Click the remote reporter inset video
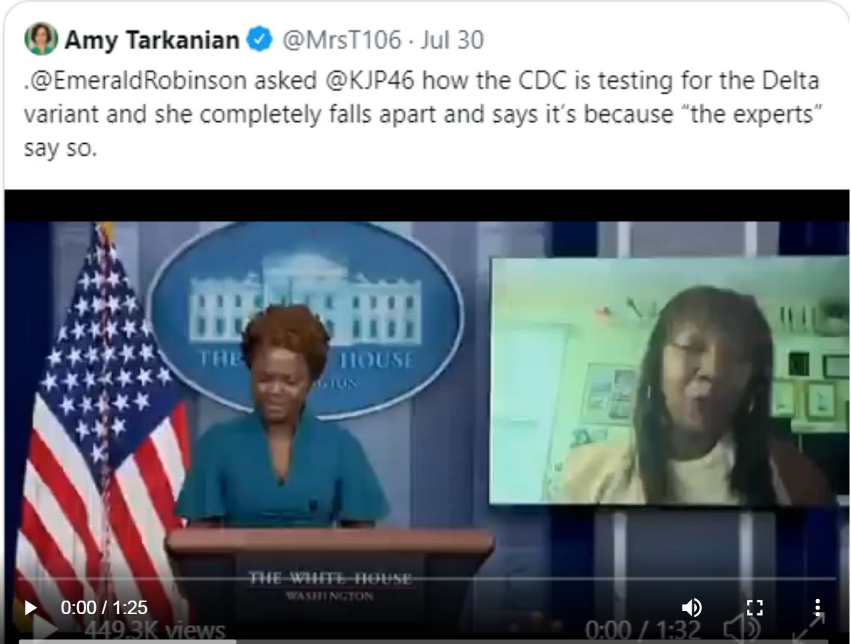 (x=669, y=380)
